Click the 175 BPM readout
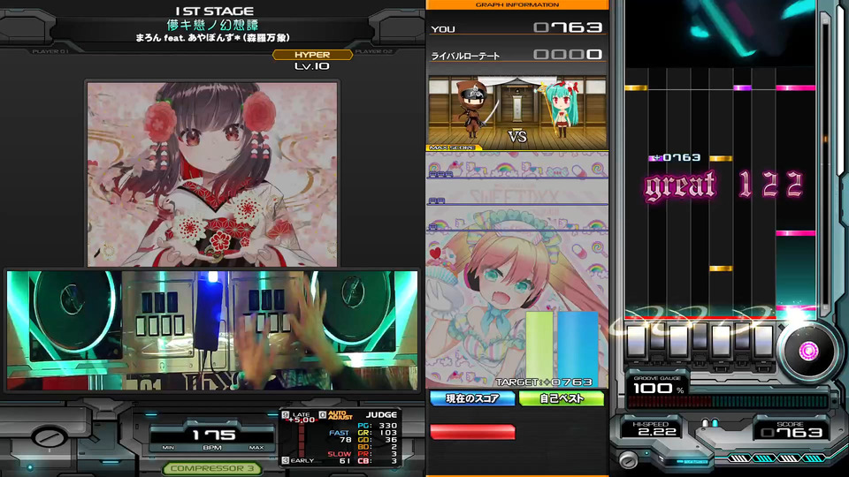 214,435
